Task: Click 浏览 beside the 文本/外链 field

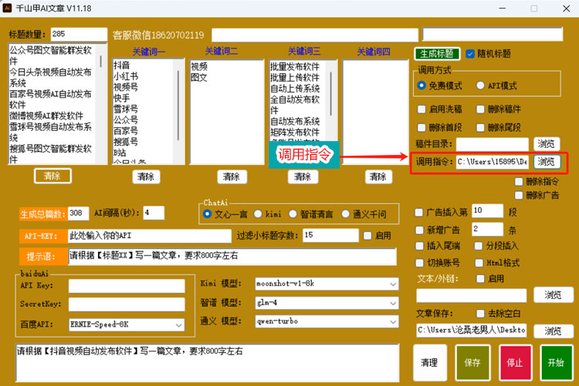Action: click(x=554, y=295)
